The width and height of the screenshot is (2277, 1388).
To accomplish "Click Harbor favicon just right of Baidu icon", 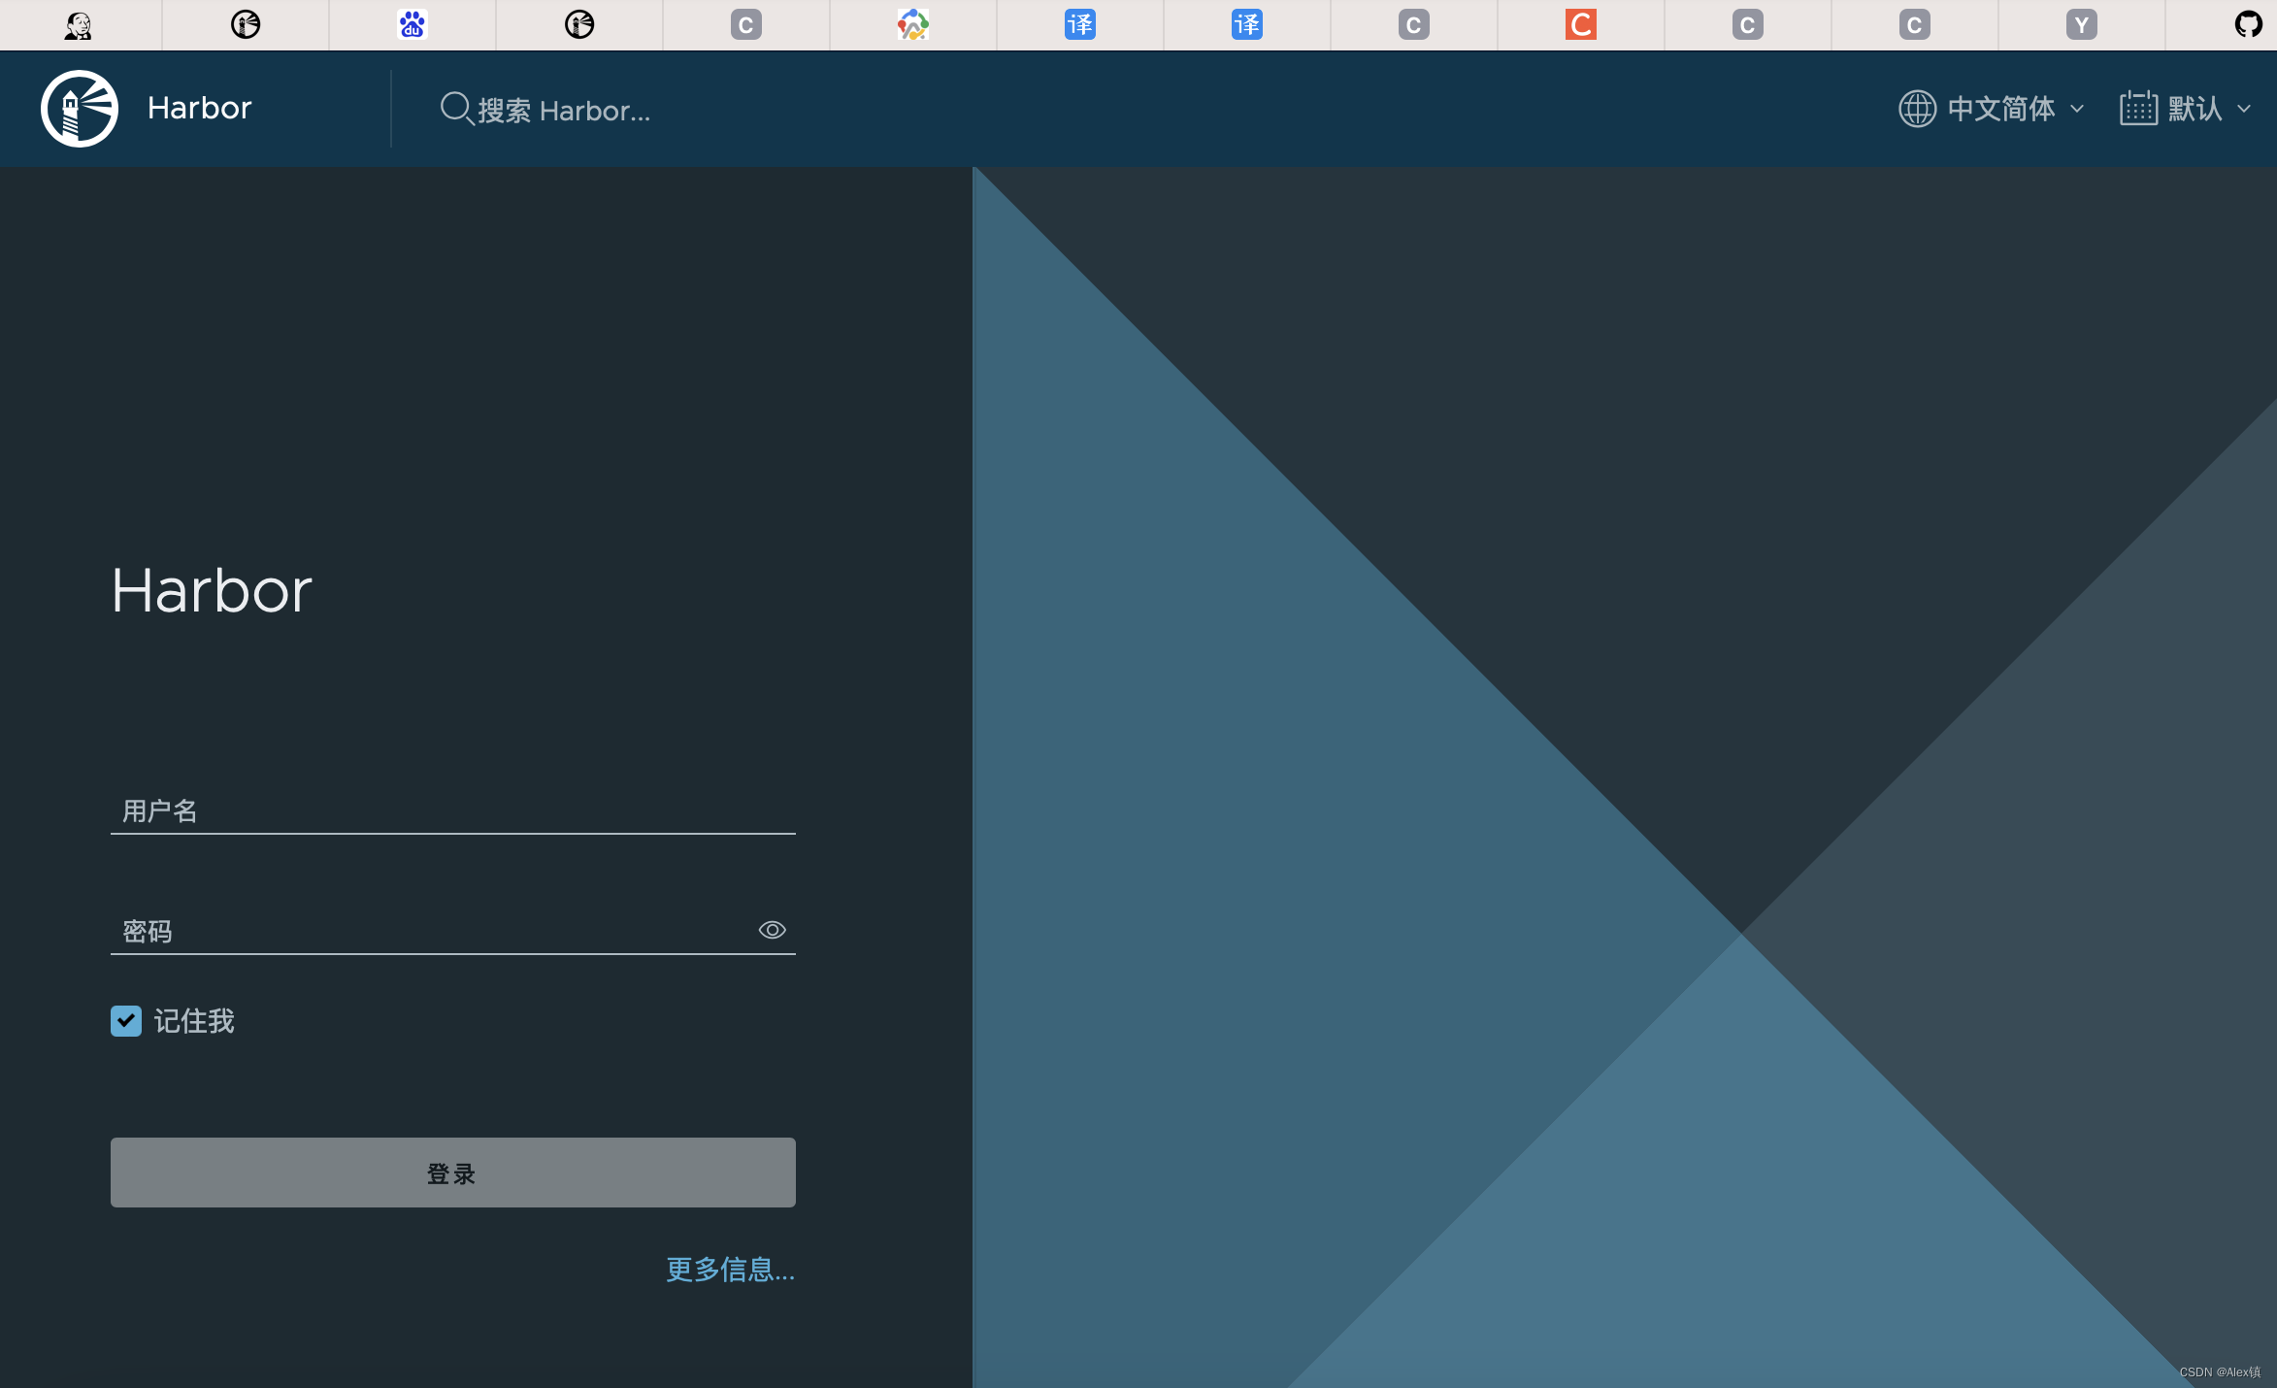I will click(x=579, y=24).
